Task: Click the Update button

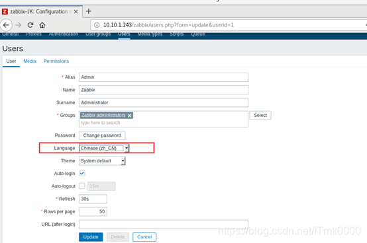Action: [91, 237]
